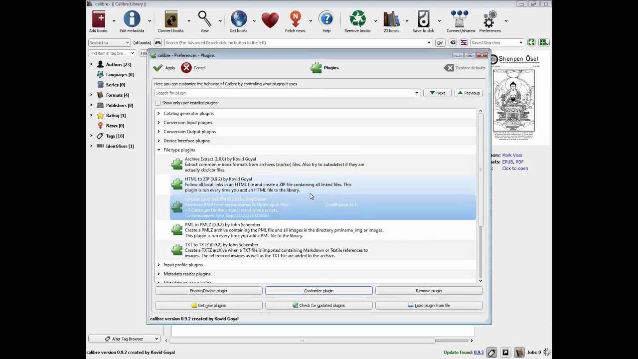Viewport: 638px width, 359px height.
Task: Open the Saved Searches dropdown
Action: (x=521, y=42)
